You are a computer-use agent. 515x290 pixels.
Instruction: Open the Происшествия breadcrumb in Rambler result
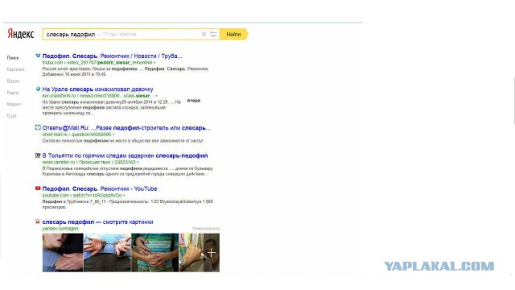(95, 162)
